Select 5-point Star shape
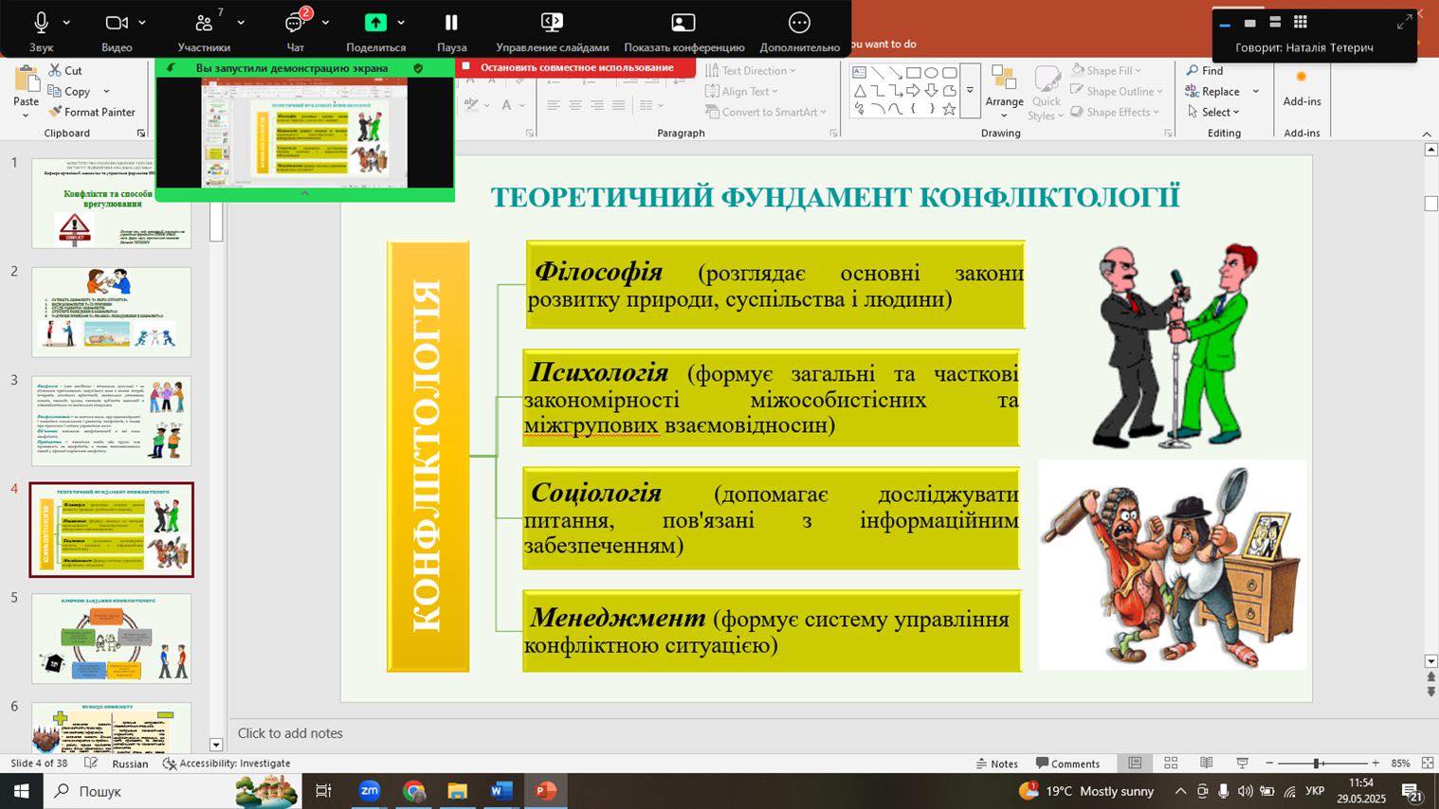Viewport: 1439px width, 809px height. pos(949,109)
